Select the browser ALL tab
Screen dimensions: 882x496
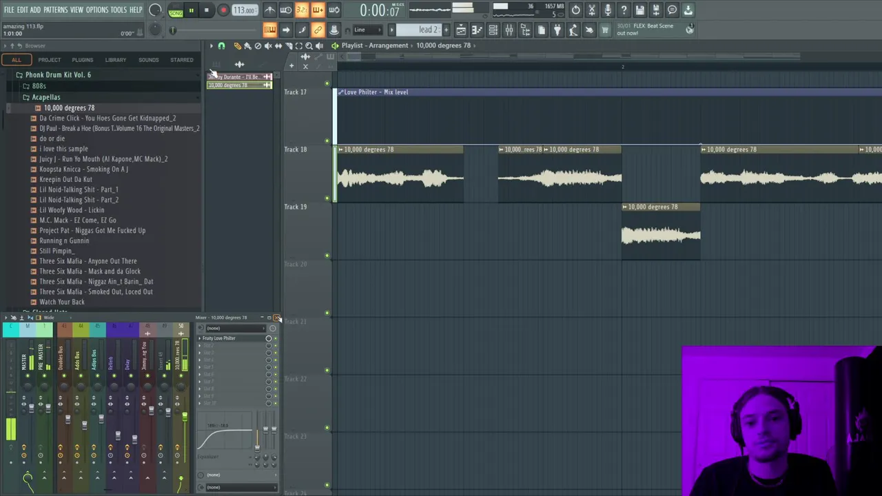(17, 60)
